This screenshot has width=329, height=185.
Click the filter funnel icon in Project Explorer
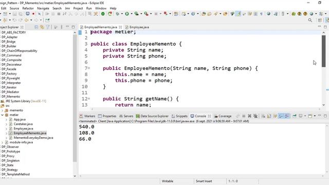click(x=48, y=27)
